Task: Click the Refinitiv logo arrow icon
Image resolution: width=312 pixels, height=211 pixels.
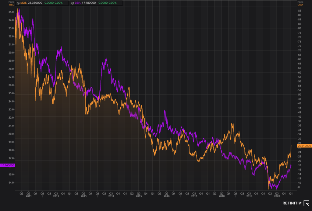Action: (x=307, y=203)
